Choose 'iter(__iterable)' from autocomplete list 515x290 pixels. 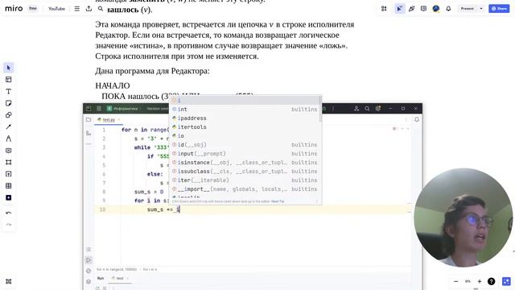pyautogui.click(x=245, y=180)
